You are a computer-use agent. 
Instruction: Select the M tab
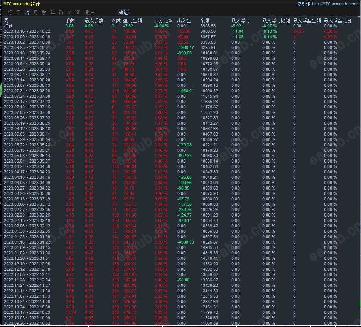pos(69,12)
